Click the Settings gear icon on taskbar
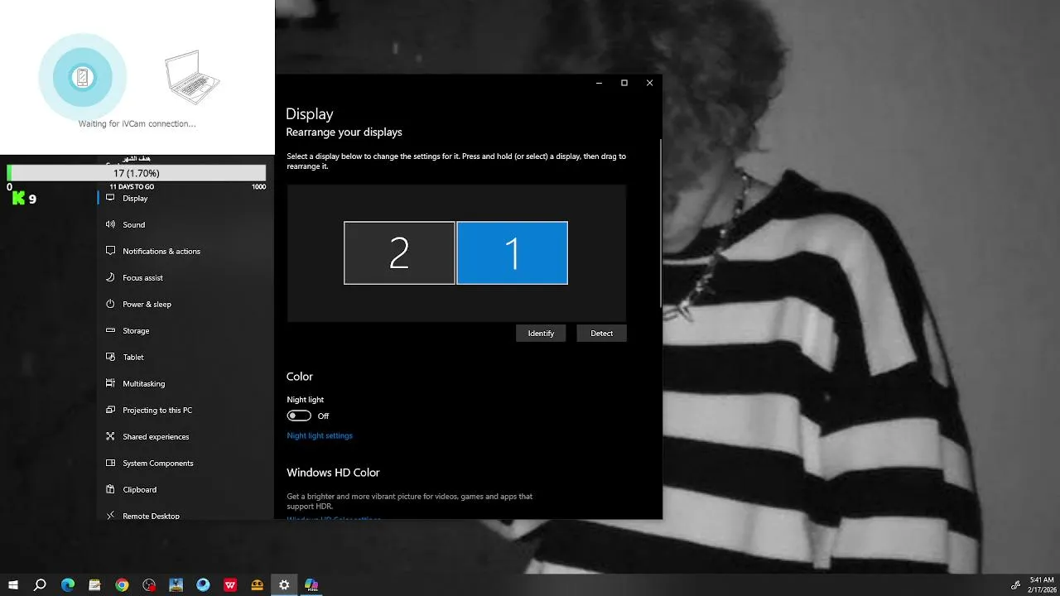The width and height of the screenshot is (1060, 596). pos(284,584)
